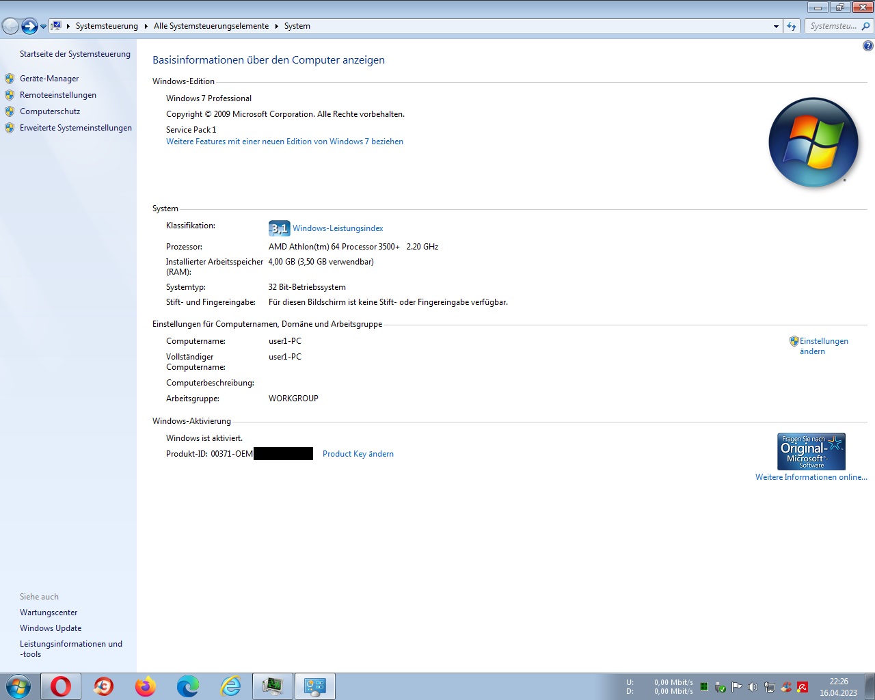Launch Microsoft Edge from the taskbar
Viewport: 875px width, 700px height.
(188, 686)
